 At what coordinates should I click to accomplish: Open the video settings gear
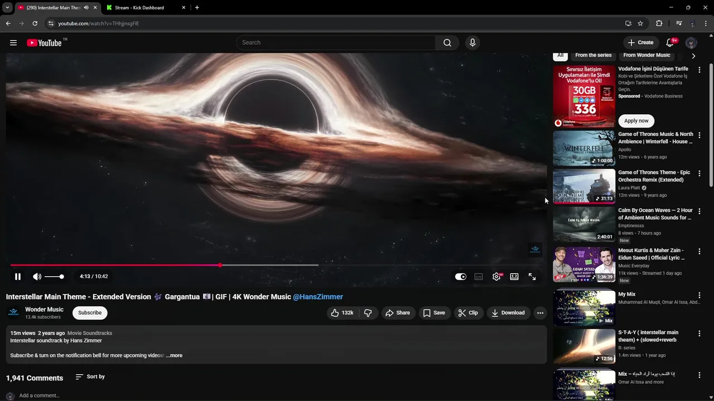point(496,277)
